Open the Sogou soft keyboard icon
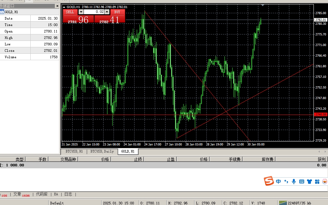Image resolution: width=328 pixels, height=205 pixels. click(302, 182)
